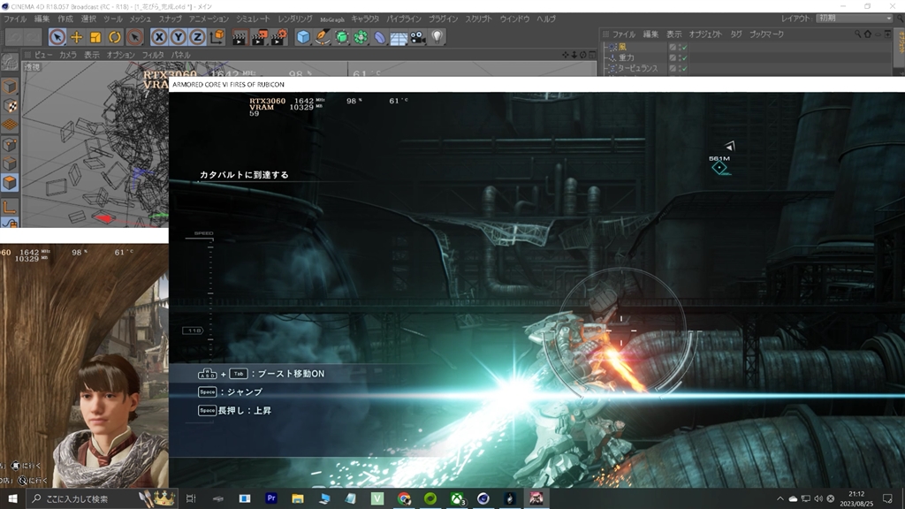Open File Explorer from taskbar
This screenshot has width=905, height=509.
(298, 498)
